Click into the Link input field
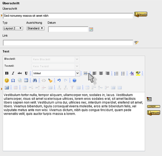 coord(68,43)
